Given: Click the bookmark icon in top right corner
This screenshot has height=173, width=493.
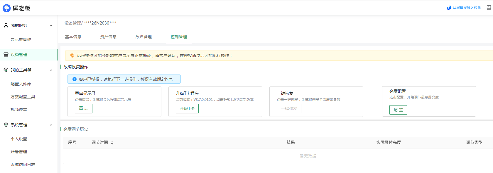Looking at the screenshot, I should click(489, 8).
